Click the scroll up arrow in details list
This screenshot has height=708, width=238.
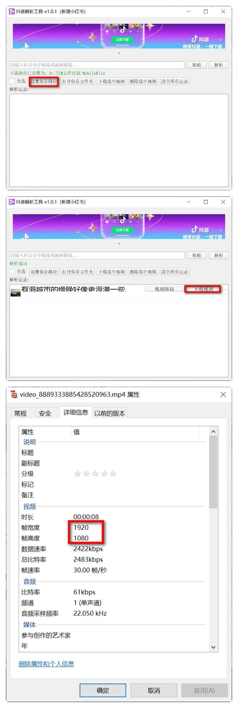coord(213,432)
